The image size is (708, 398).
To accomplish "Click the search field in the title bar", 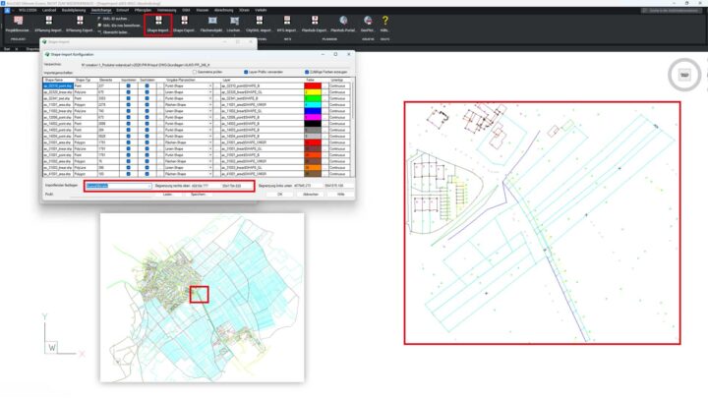I will click(672, 10).
